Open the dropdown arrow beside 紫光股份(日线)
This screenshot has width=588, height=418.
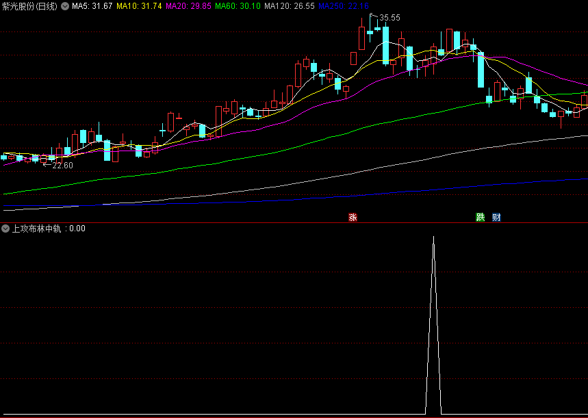point(65,6)
